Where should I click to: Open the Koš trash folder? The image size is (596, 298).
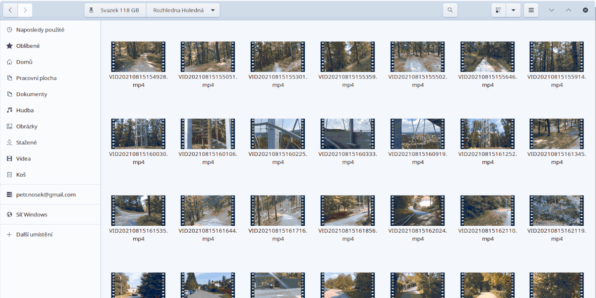click(21, 175)
